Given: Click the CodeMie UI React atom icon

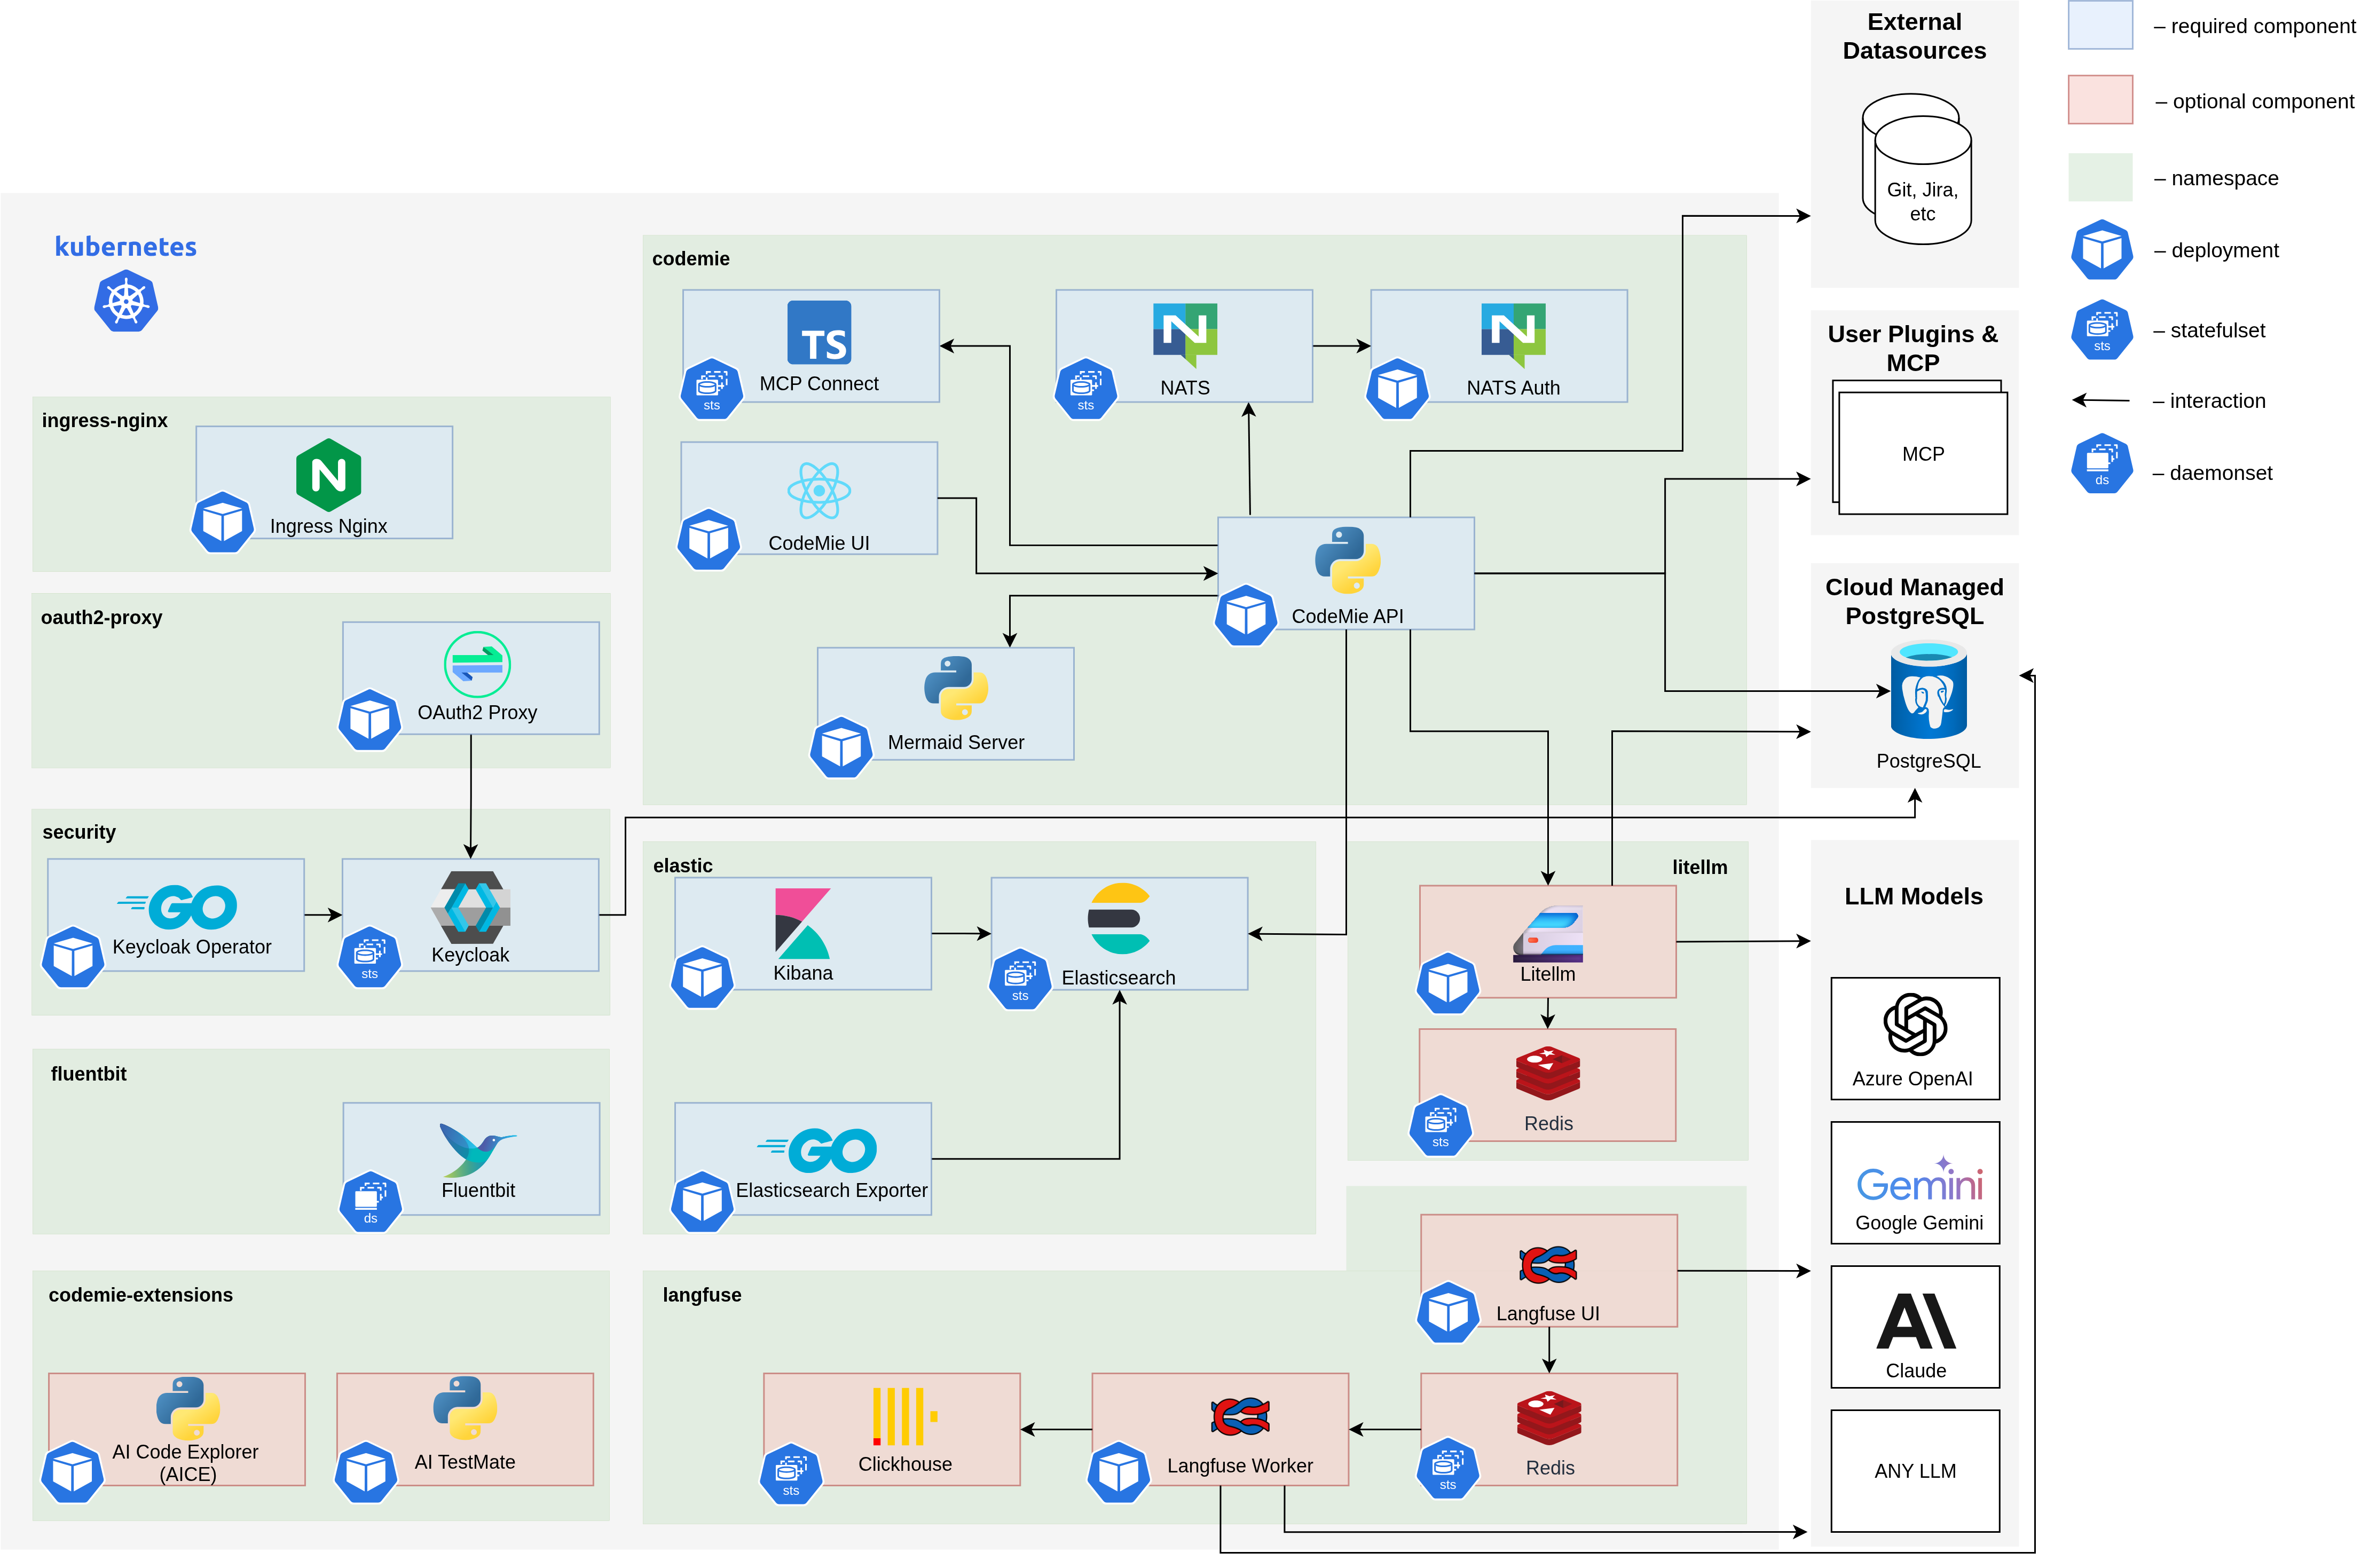Looking at the screenshot, I should click(x=819, y=490).
